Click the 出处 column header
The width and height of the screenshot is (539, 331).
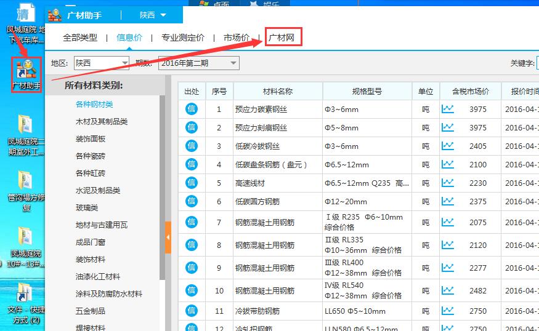192,91
